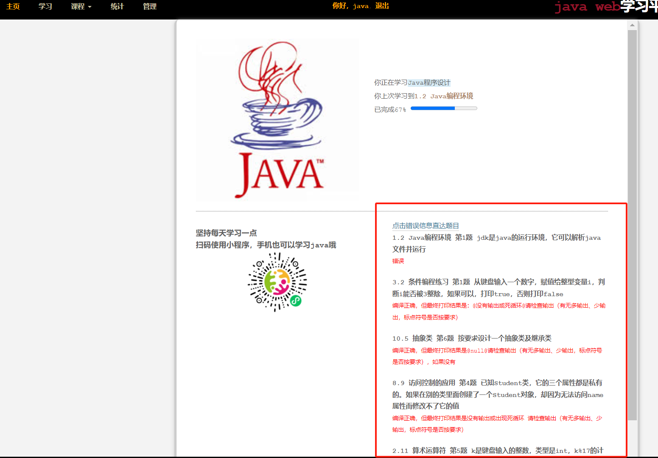Click the vertical scrollbar thumb

pyautogui.click(x=632, y=225)
